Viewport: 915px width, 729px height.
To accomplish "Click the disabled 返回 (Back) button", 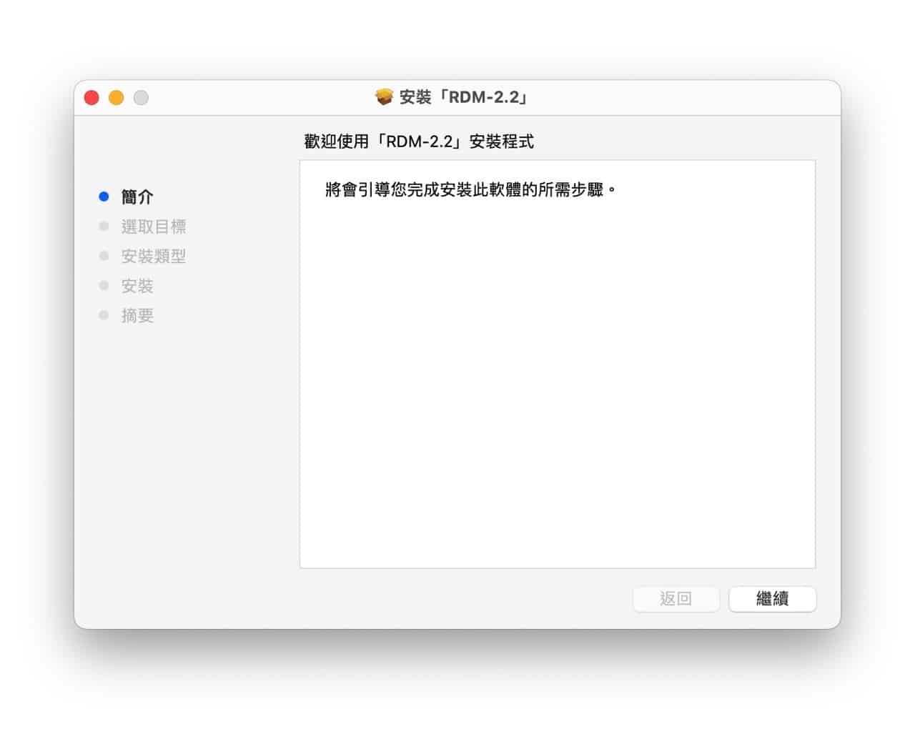I will 676,599.
